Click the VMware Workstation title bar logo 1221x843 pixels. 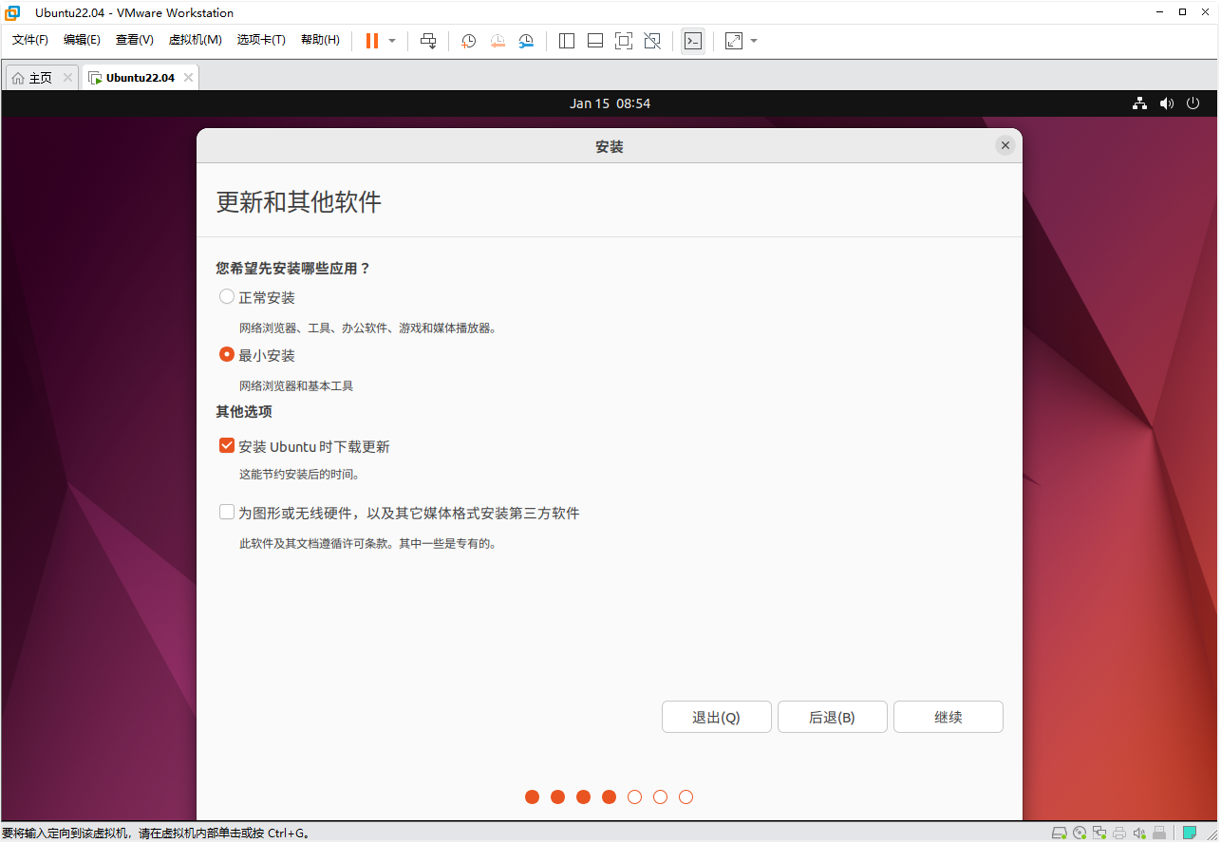pyautogui.click(x=13, y=12)
